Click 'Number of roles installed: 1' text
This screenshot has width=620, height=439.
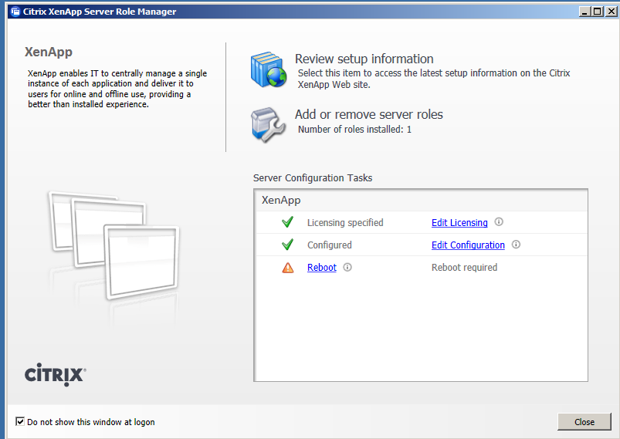[354, 129]
